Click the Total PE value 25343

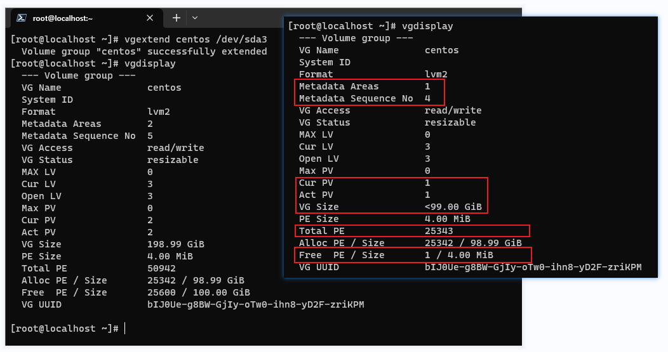pos(439,231)
